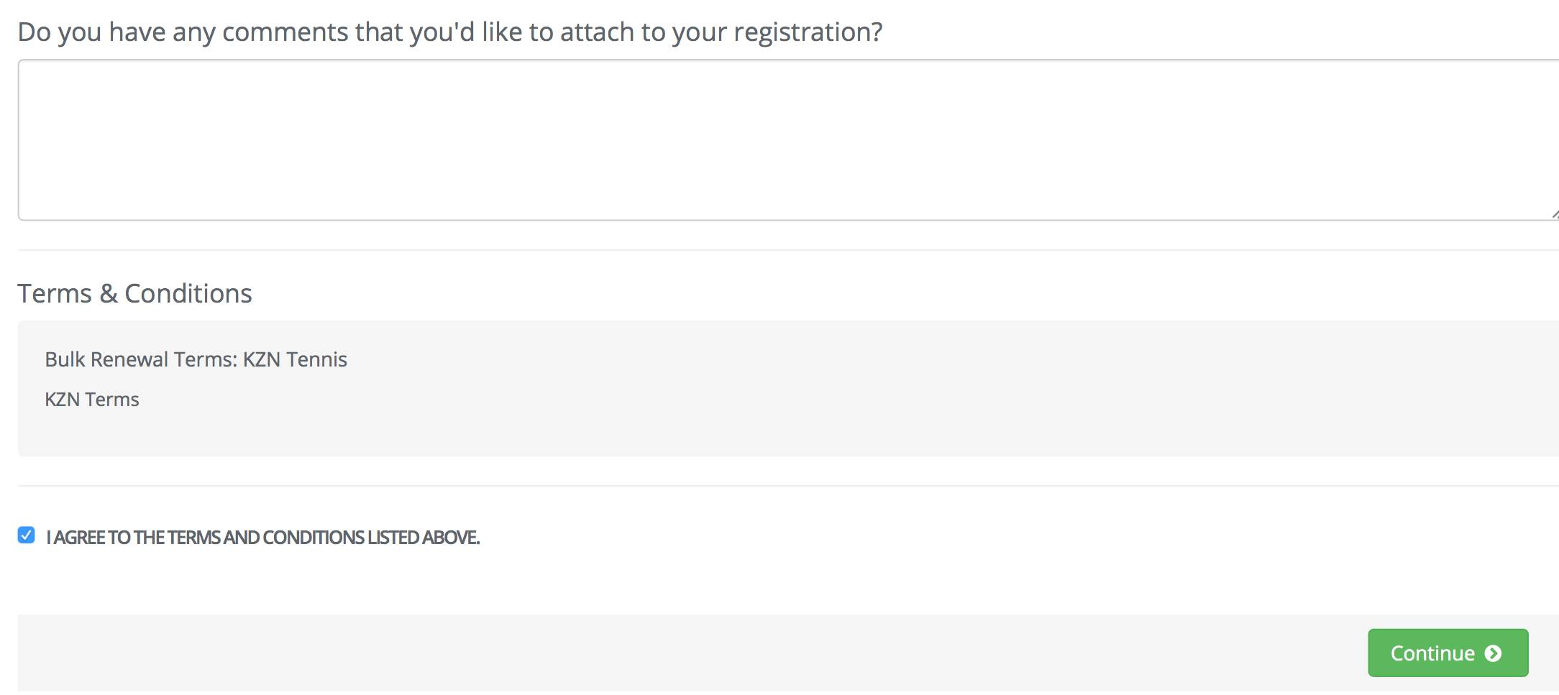Click 'KZN Tennis' in the renewal terms line
Screen dimensions: 1559x695
295,359
